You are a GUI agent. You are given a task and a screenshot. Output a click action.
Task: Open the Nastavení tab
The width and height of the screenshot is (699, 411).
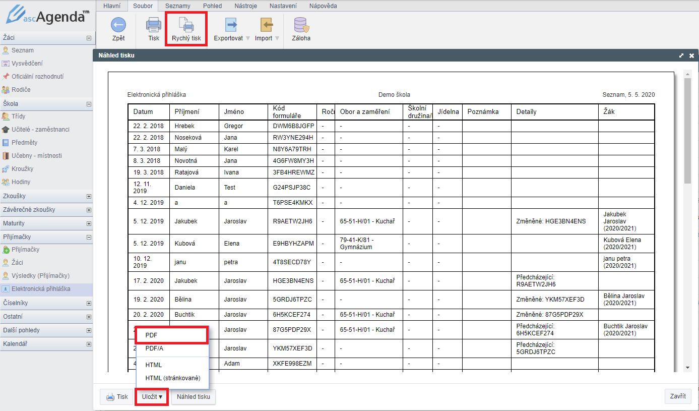click(x=283, y=6)
